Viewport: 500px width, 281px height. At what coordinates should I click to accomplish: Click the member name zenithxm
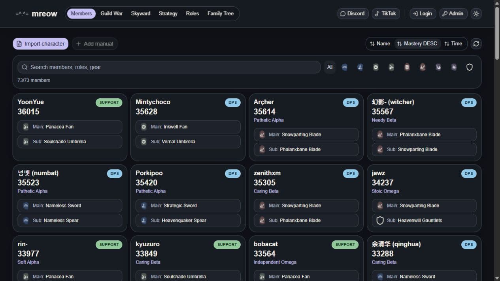(267, 173)
